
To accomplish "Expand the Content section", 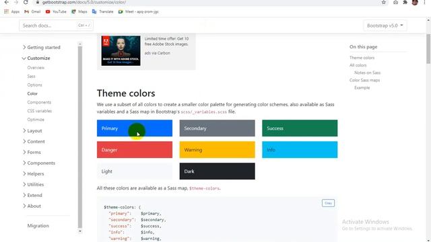I will point(34,141).
